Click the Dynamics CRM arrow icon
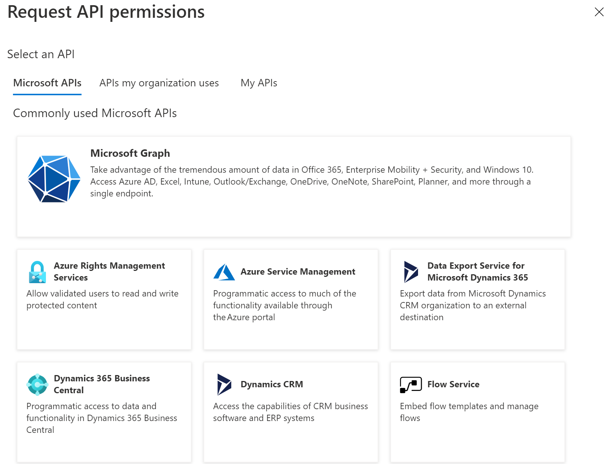 click(x=224, y=384)
